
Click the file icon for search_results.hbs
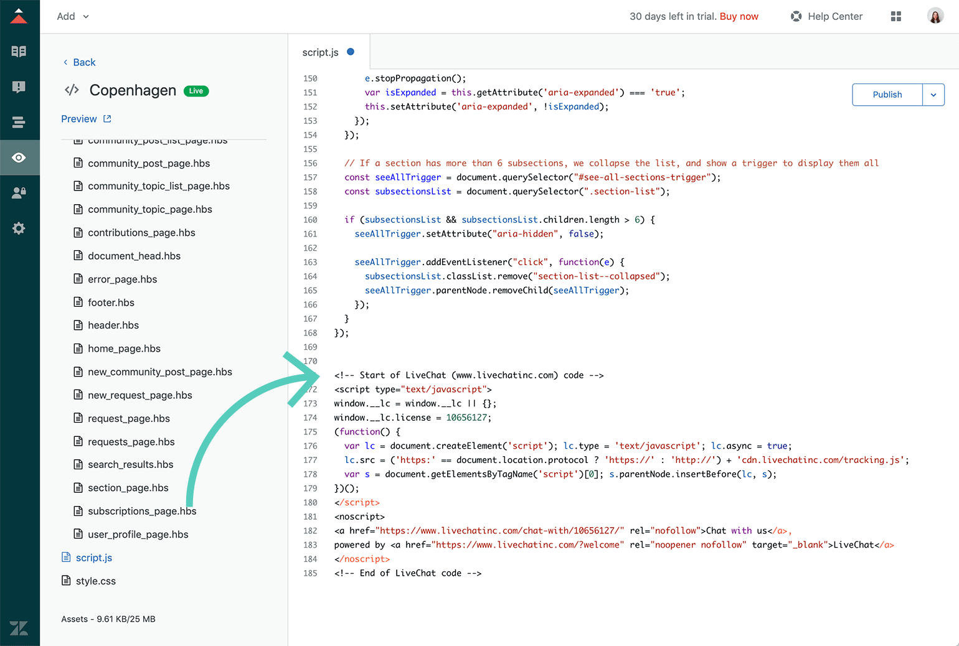[78, 465]
